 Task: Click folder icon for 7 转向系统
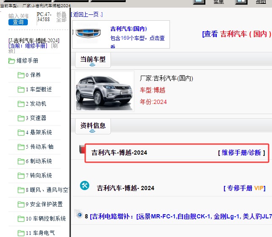coord(21,176)
